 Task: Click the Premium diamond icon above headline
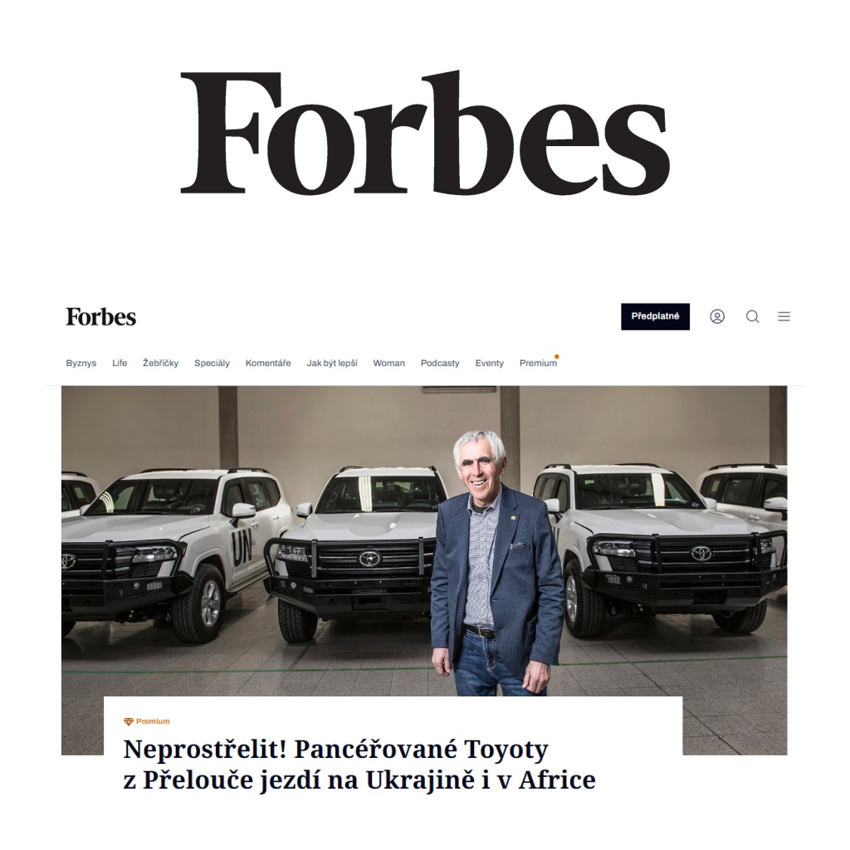click(129, 721)
